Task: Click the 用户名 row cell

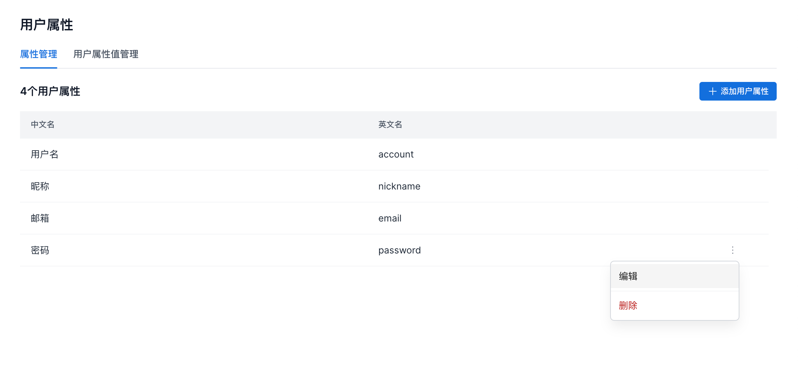Action: click(45, 154)
